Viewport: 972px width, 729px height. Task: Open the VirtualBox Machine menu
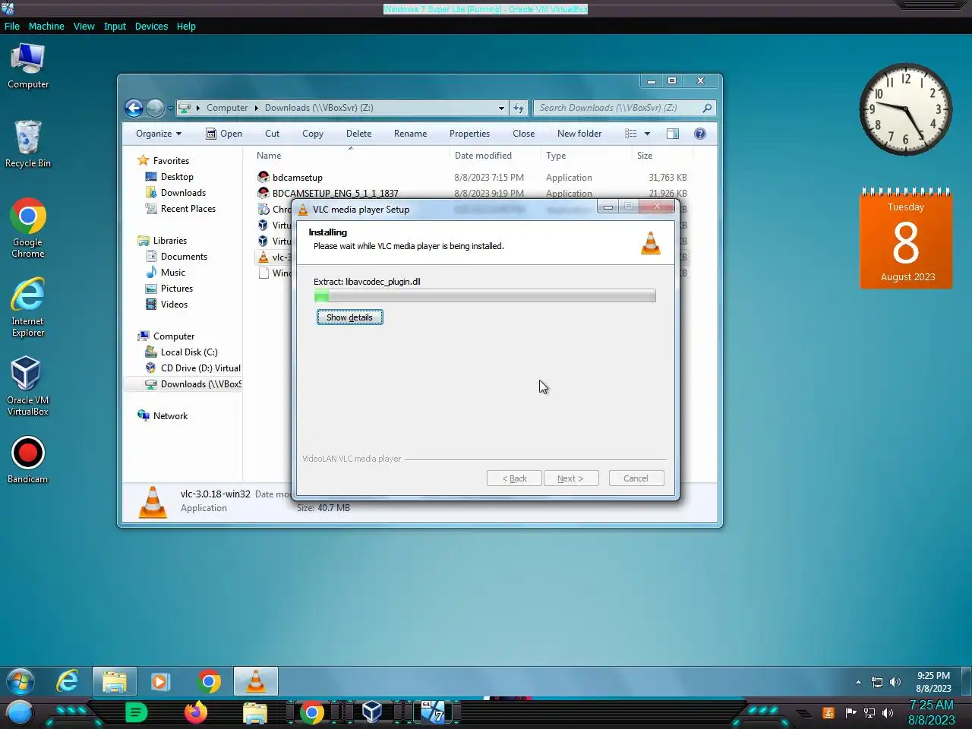pyautogui.click(x=46, y=26)
